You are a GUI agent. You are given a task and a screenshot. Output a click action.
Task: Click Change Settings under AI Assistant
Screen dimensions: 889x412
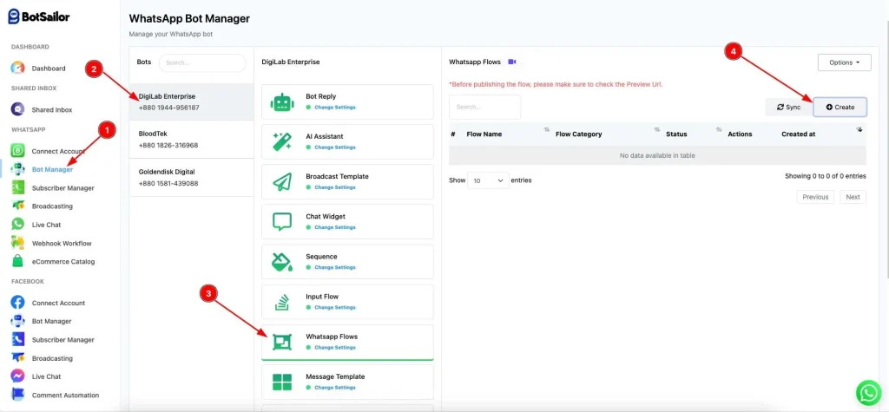click(x=334, y=147)
